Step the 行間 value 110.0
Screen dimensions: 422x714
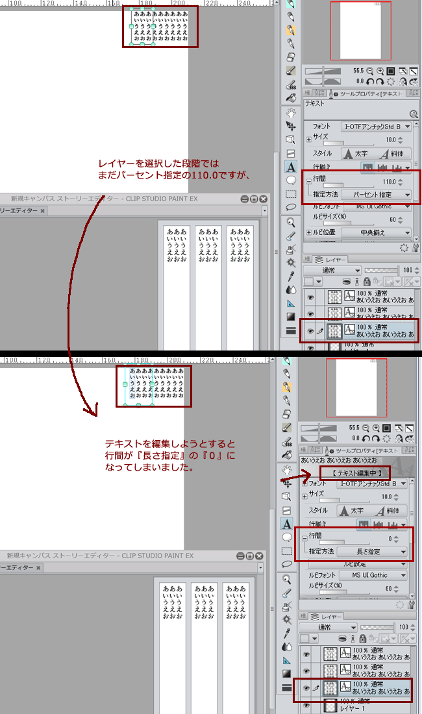pos(400,182)
